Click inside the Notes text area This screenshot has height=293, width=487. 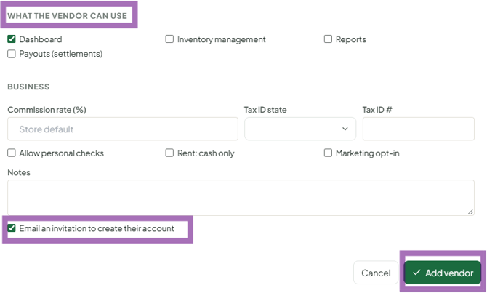[241, 198]
